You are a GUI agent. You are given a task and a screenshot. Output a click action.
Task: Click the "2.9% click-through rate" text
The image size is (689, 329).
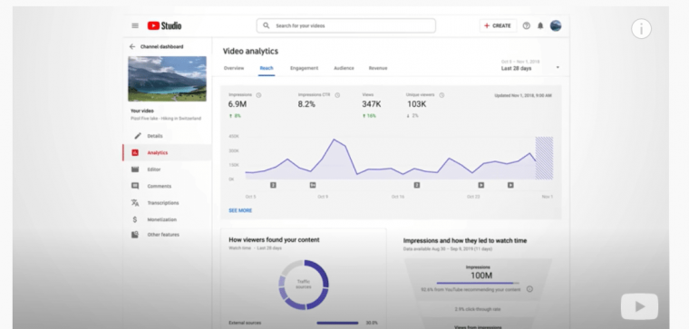tap(478, 309)
